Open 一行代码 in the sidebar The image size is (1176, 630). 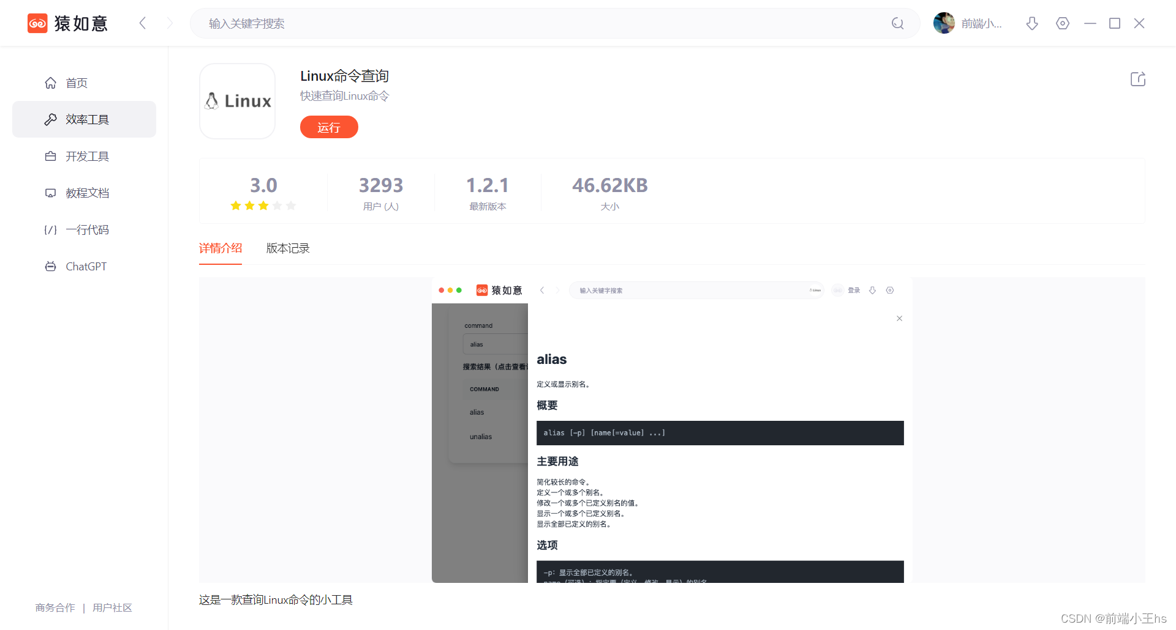84,229
